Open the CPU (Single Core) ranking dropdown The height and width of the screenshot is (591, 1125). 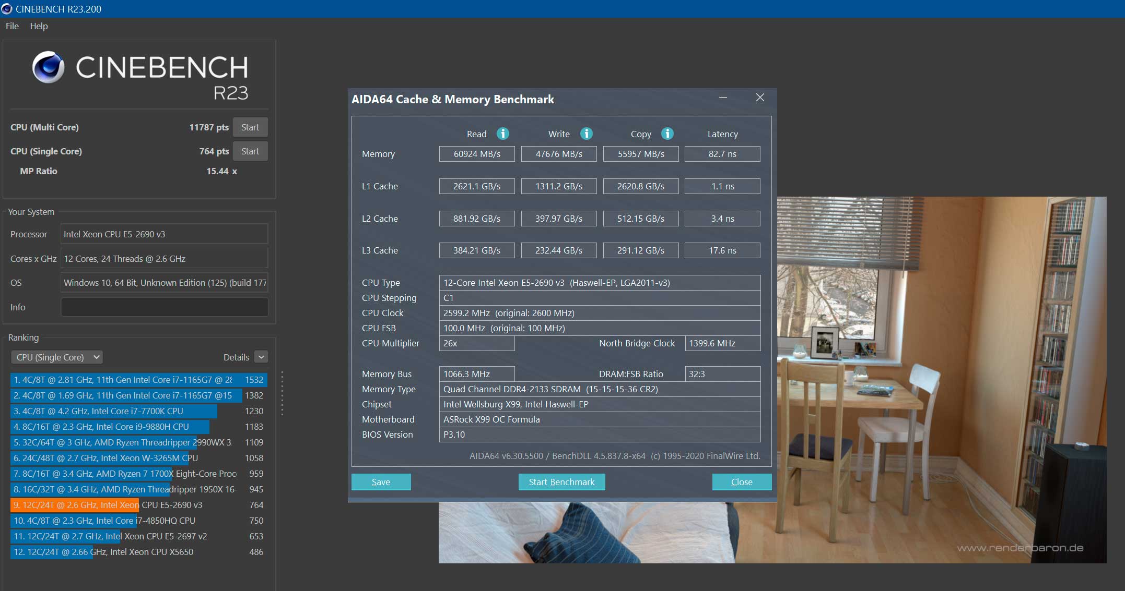(x=56, y=357)
